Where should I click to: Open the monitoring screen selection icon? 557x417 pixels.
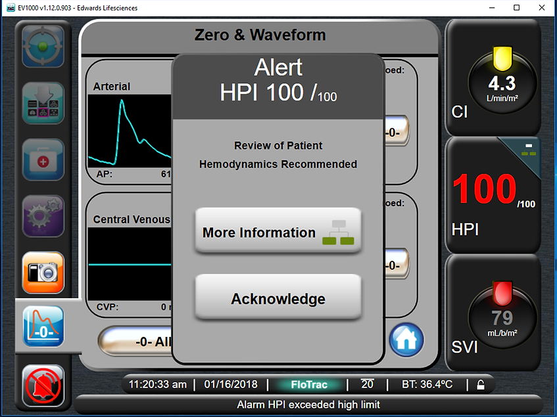pyautogui.click(x=41, y=102)
